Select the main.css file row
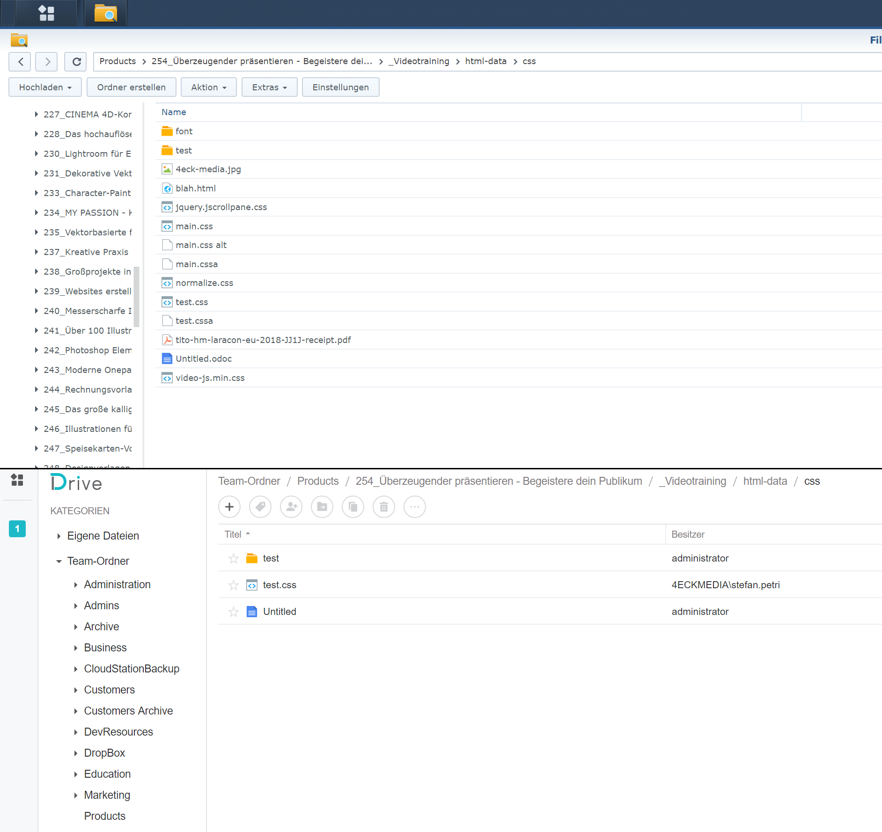 point(519,226)
